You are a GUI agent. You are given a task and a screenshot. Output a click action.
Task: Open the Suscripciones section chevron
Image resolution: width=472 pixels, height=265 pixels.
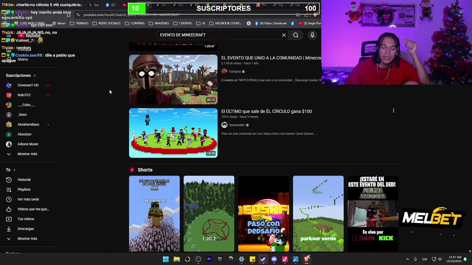(35, 75)
